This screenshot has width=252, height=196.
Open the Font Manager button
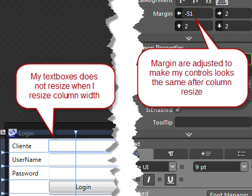click(229, 193)
